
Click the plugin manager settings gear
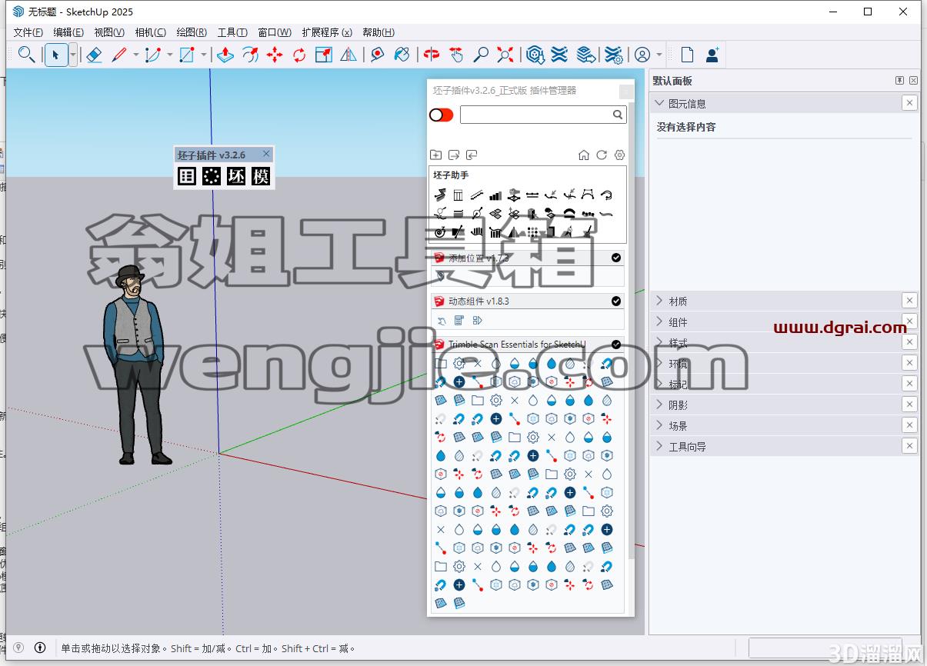[x=620, y=155]
